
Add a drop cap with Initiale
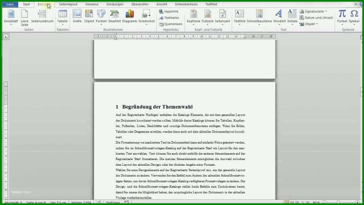tap(292, 17)
